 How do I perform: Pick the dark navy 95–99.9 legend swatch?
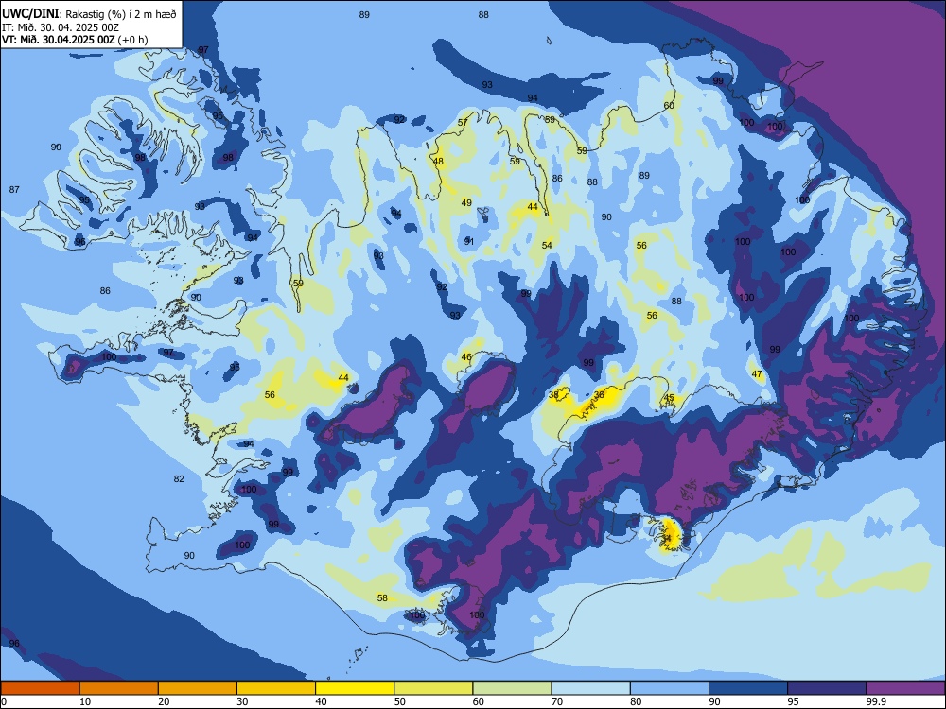click(827, 688)
